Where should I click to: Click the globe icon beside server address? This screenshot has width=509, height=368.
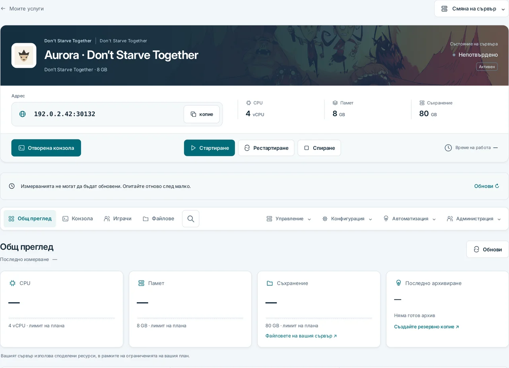[x=23, y=114]
